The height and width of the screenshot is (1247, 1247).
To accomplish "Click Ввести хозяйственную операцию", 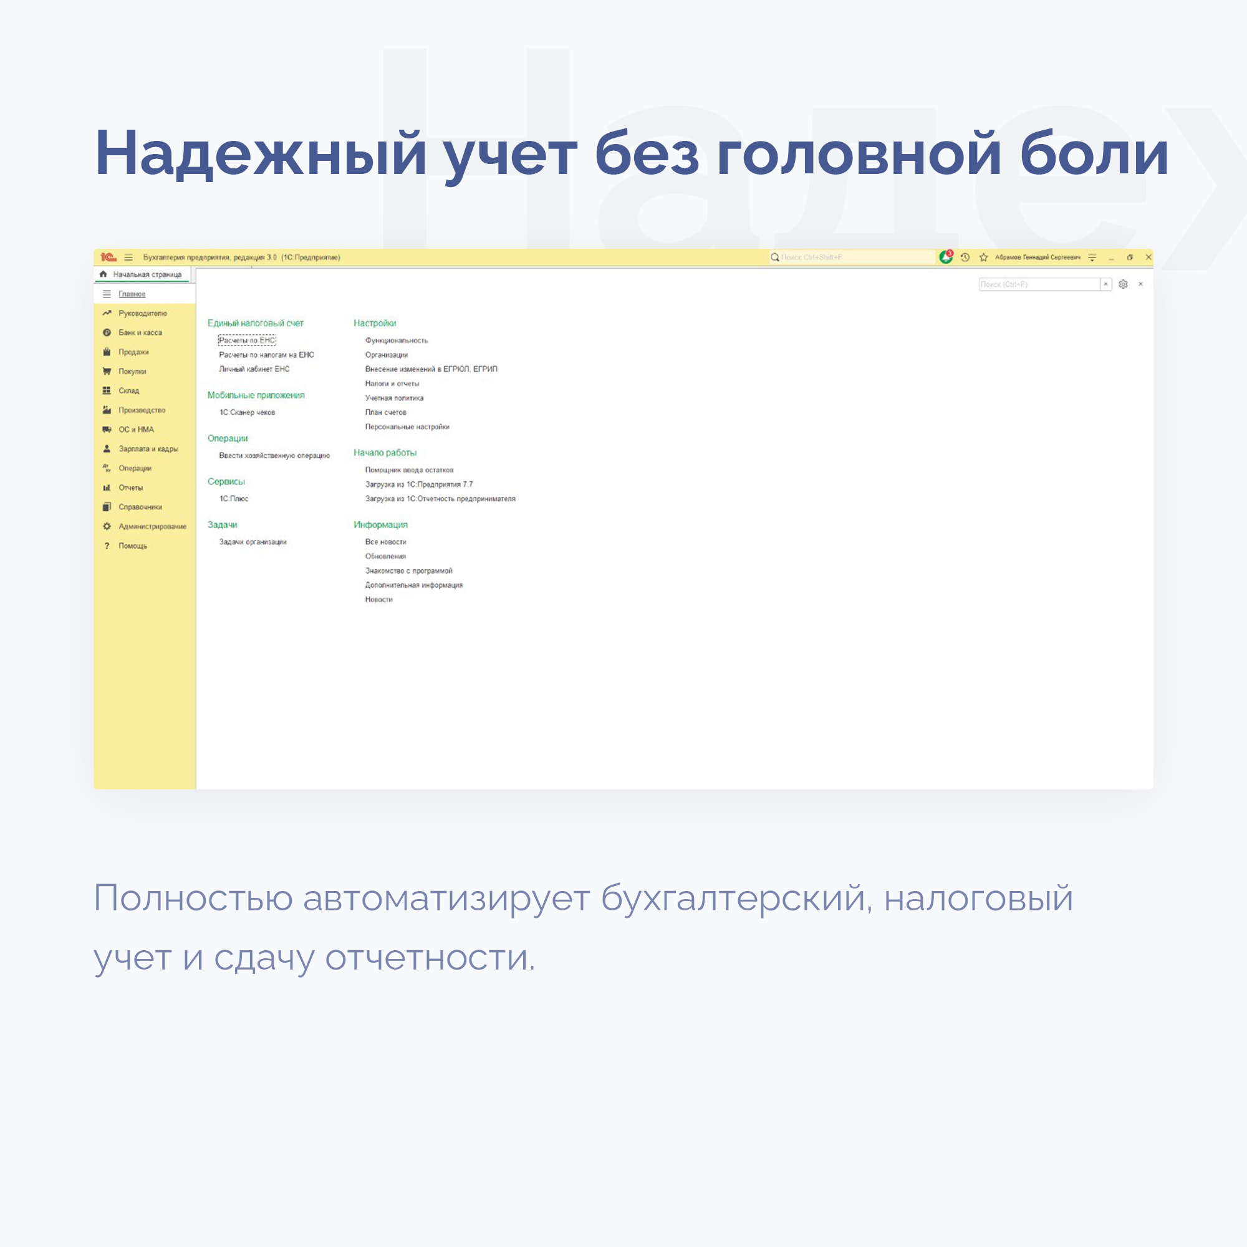I will coord(274,456).
